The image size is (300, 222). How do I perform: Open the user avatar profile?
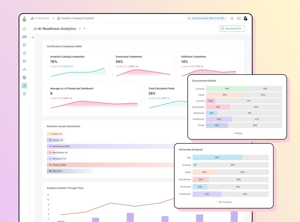(245, 18)
